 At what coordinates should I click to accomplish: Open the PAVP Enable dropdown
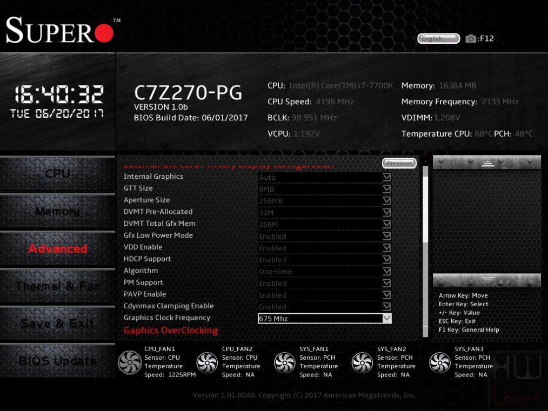[x=324, y=295]
